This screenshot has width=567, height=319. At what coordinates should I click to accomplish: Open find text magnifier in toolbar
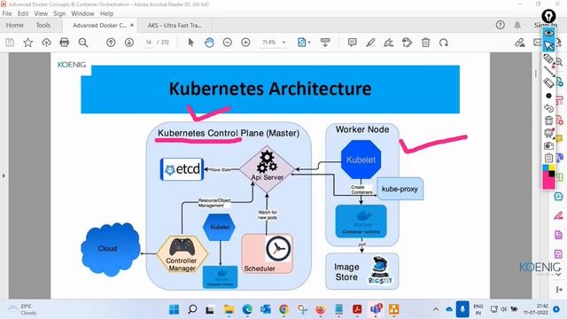83,43
